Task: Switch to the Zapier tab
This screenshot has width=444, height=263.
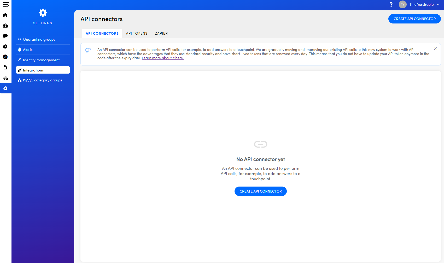Action: (161, 33)
